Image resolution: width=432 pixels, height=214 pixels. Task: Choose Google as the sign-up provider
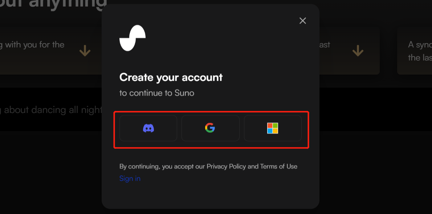(210, 128)
